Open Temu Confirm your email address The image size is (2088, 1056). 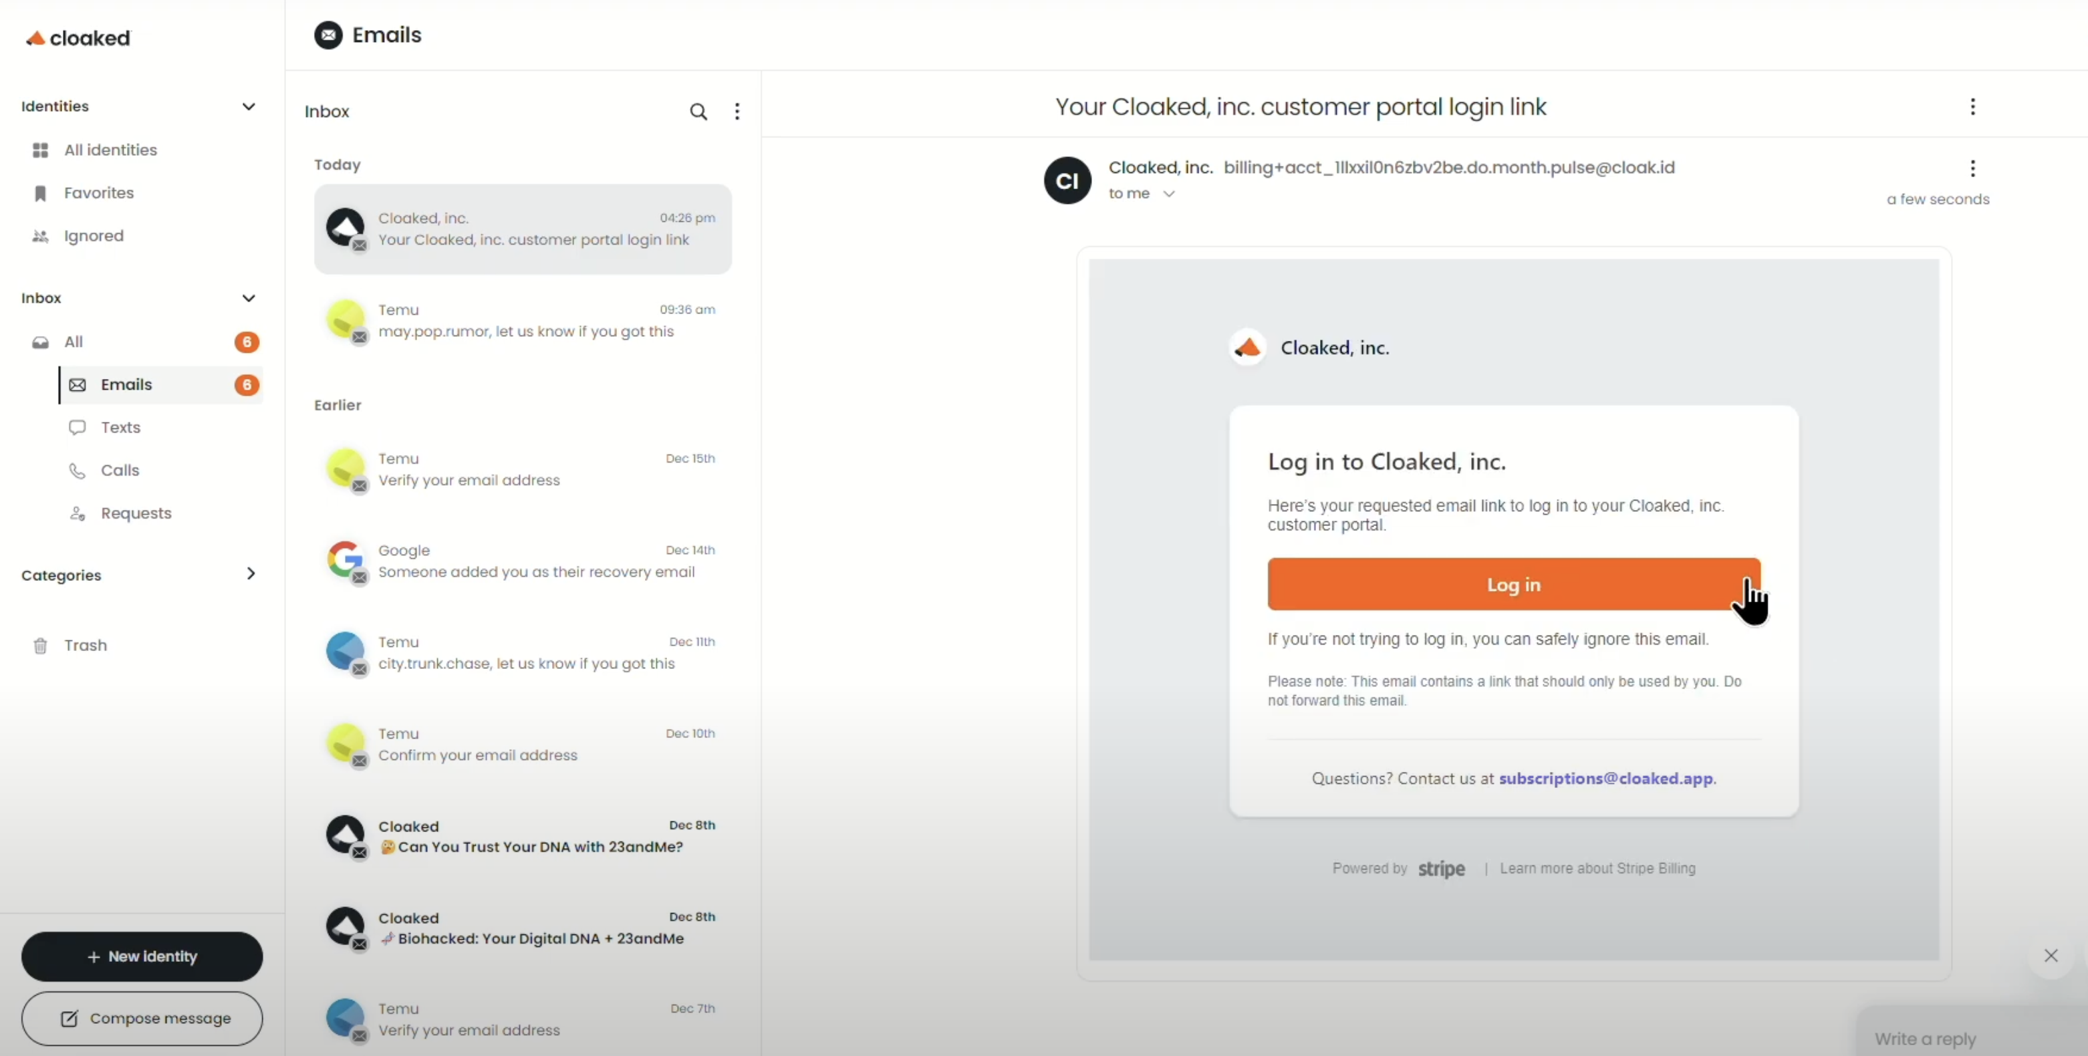click(x=523, y=745)
